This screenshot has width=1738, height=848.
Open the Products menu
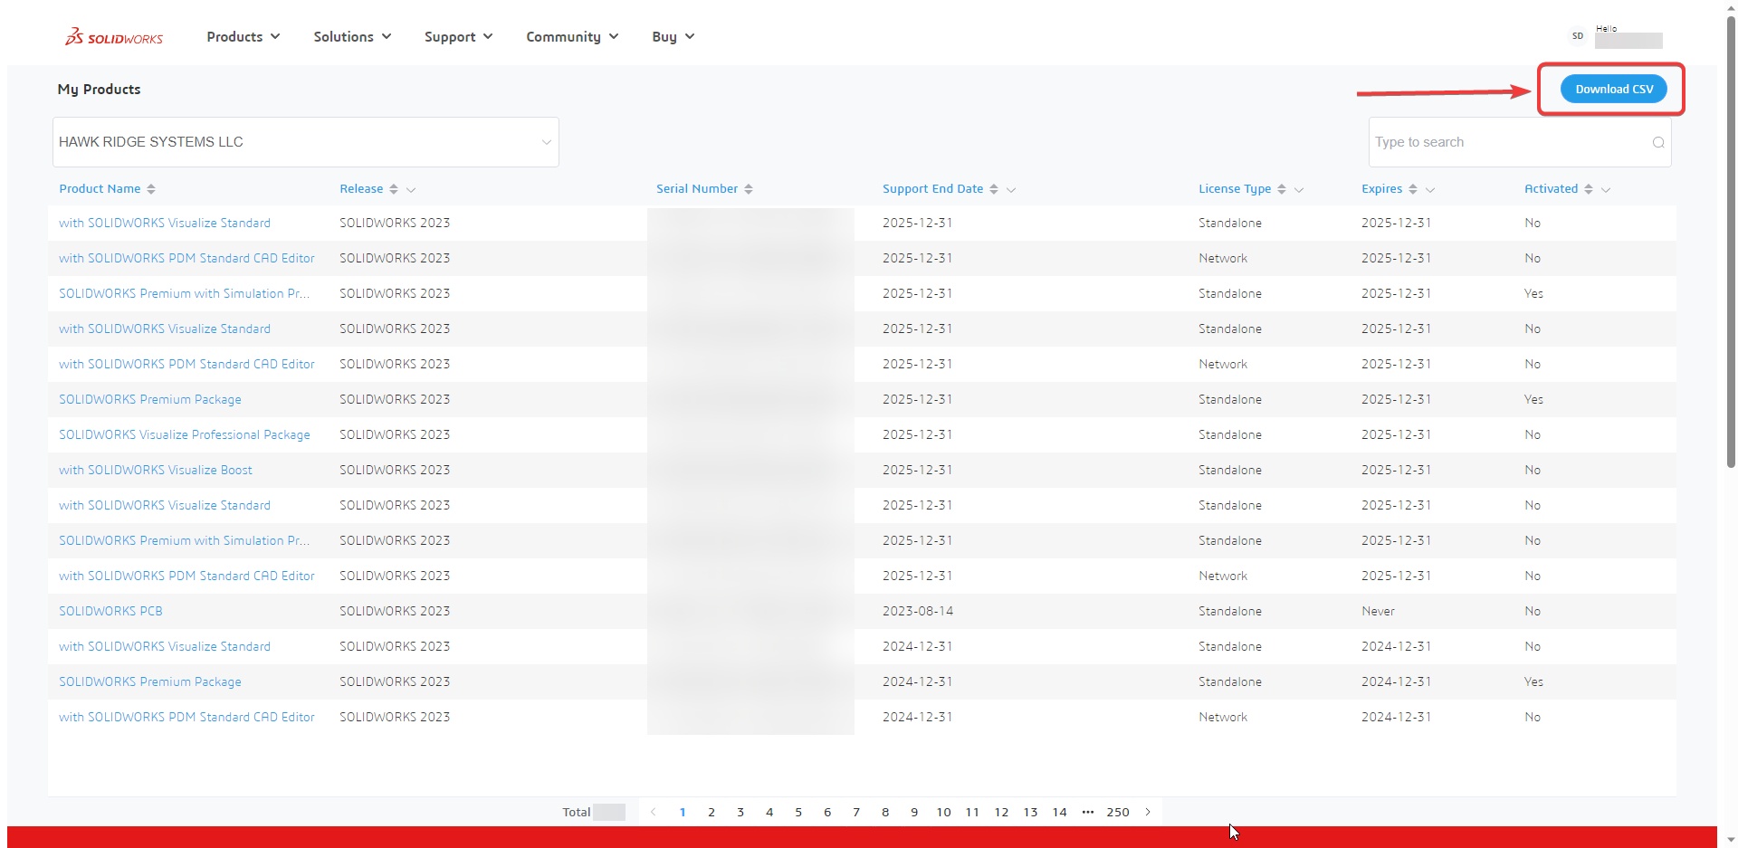click(243, 37)
